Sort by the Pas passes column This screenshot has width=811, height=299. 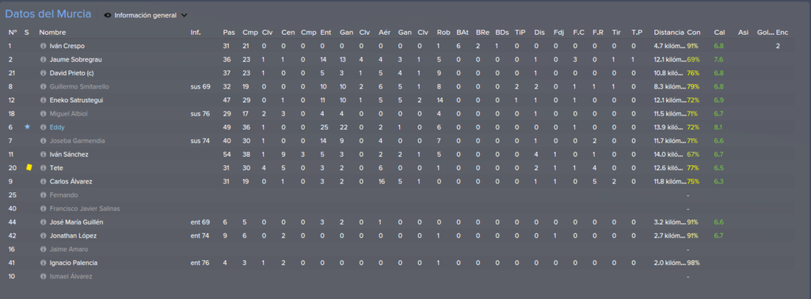[x=229, y=32]
